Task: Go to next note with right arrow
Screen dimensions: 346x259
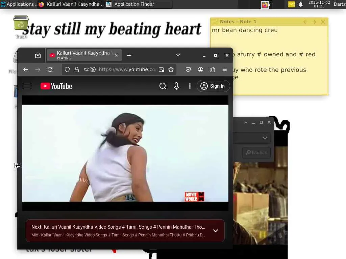Action: [314, 22]
